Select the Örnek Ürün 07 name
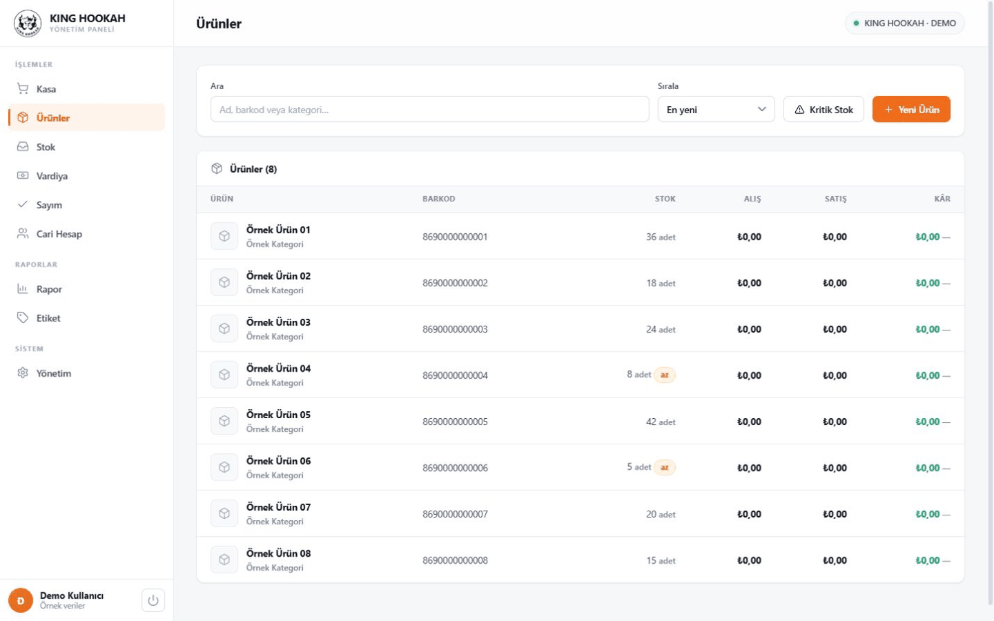The height and width of the screenshot is (621, 994). coord(278,507)
